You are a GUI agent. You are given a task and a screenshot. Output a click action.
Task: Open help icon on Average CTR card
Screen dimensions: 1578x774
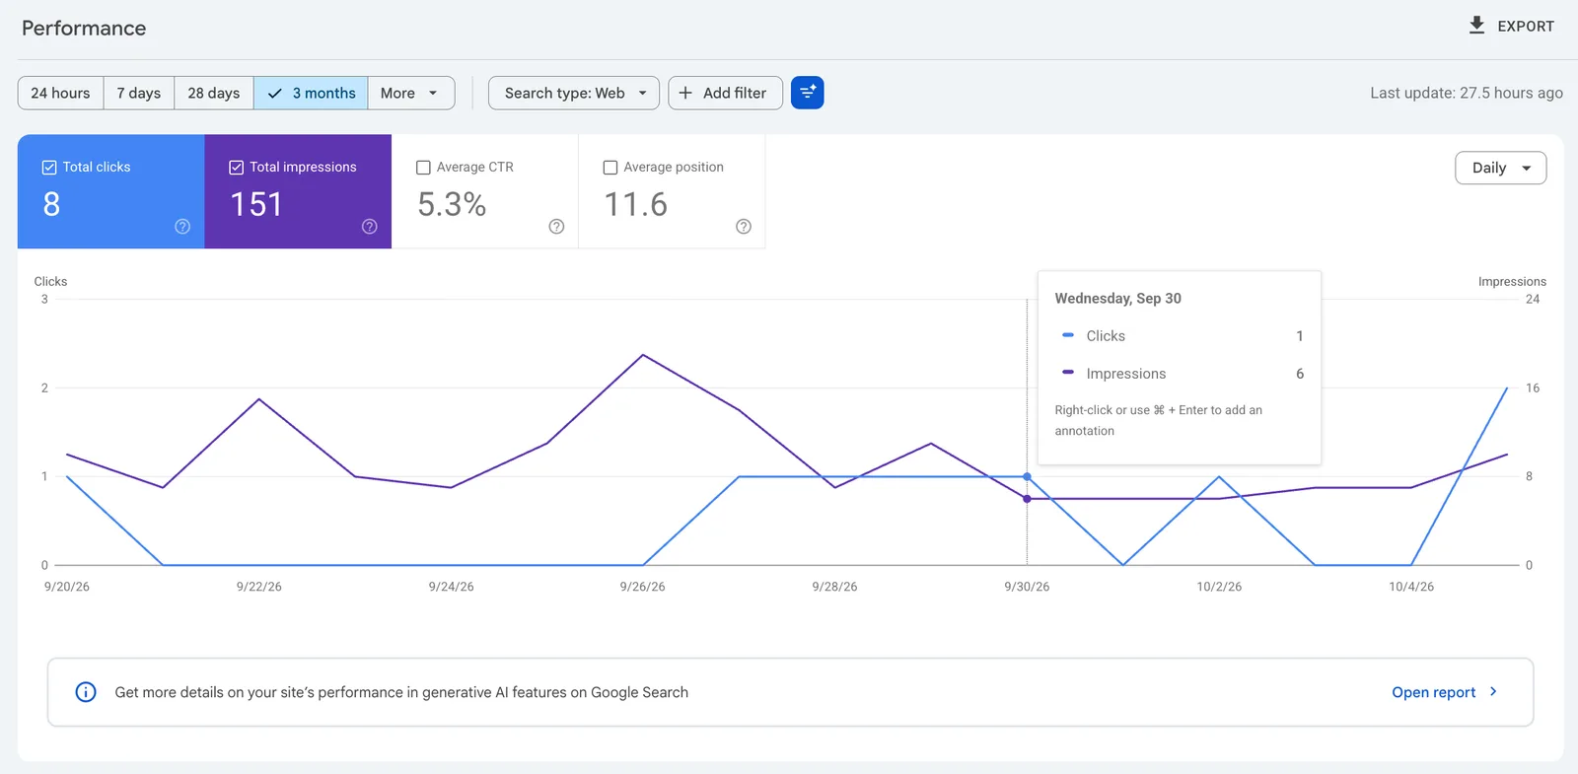click(556, 227)
